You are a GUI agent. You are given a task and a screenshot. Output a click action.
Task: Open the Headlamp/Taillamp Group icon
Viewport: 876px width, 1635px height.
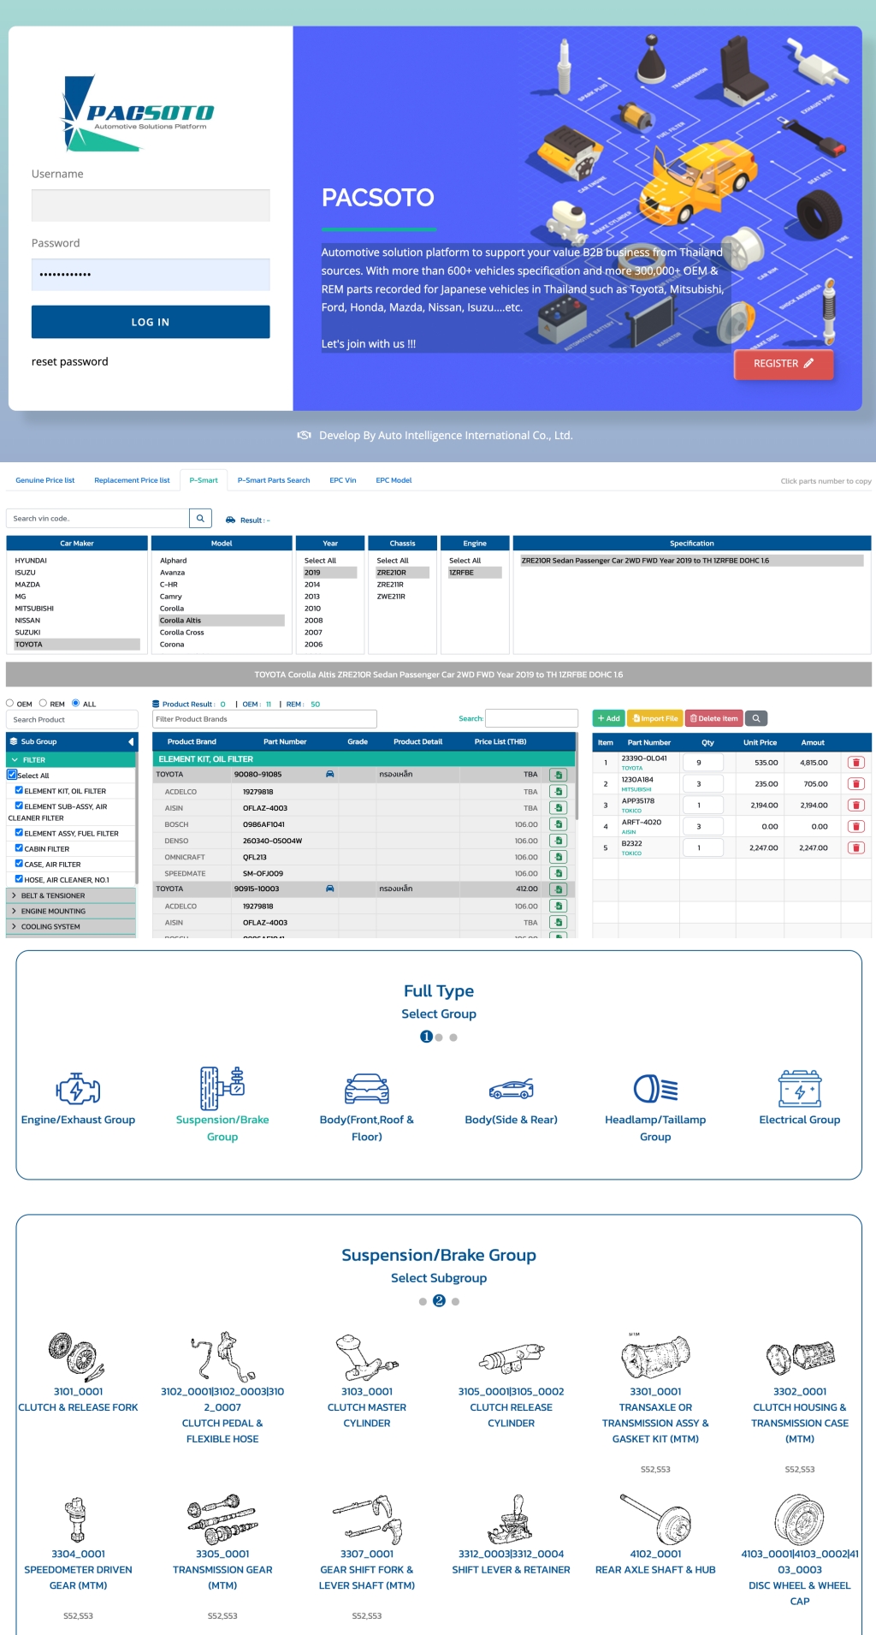click(655, 1089)
